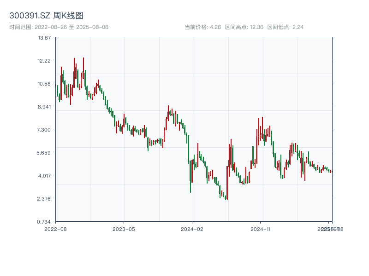Click the last candlestick at the chart's right edge
369x276 pixels.
332,172
